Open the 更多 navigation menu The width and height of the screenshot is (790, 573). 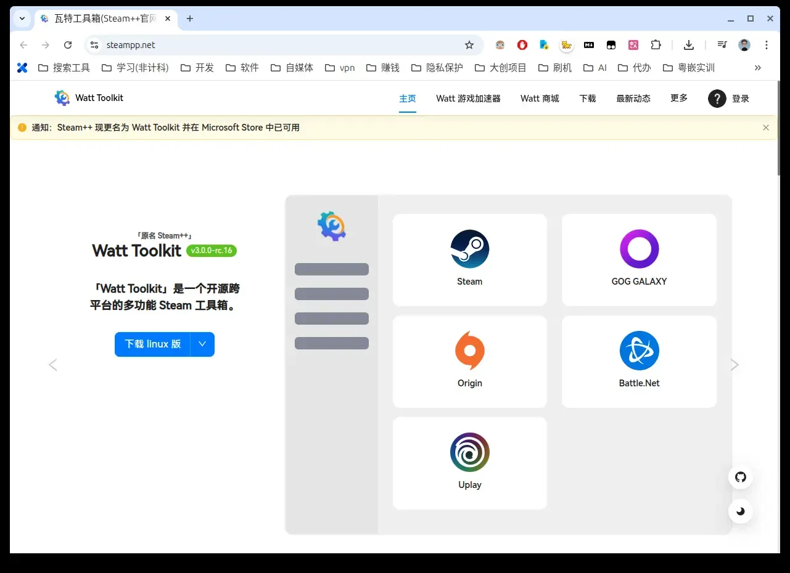coord(678,99)
